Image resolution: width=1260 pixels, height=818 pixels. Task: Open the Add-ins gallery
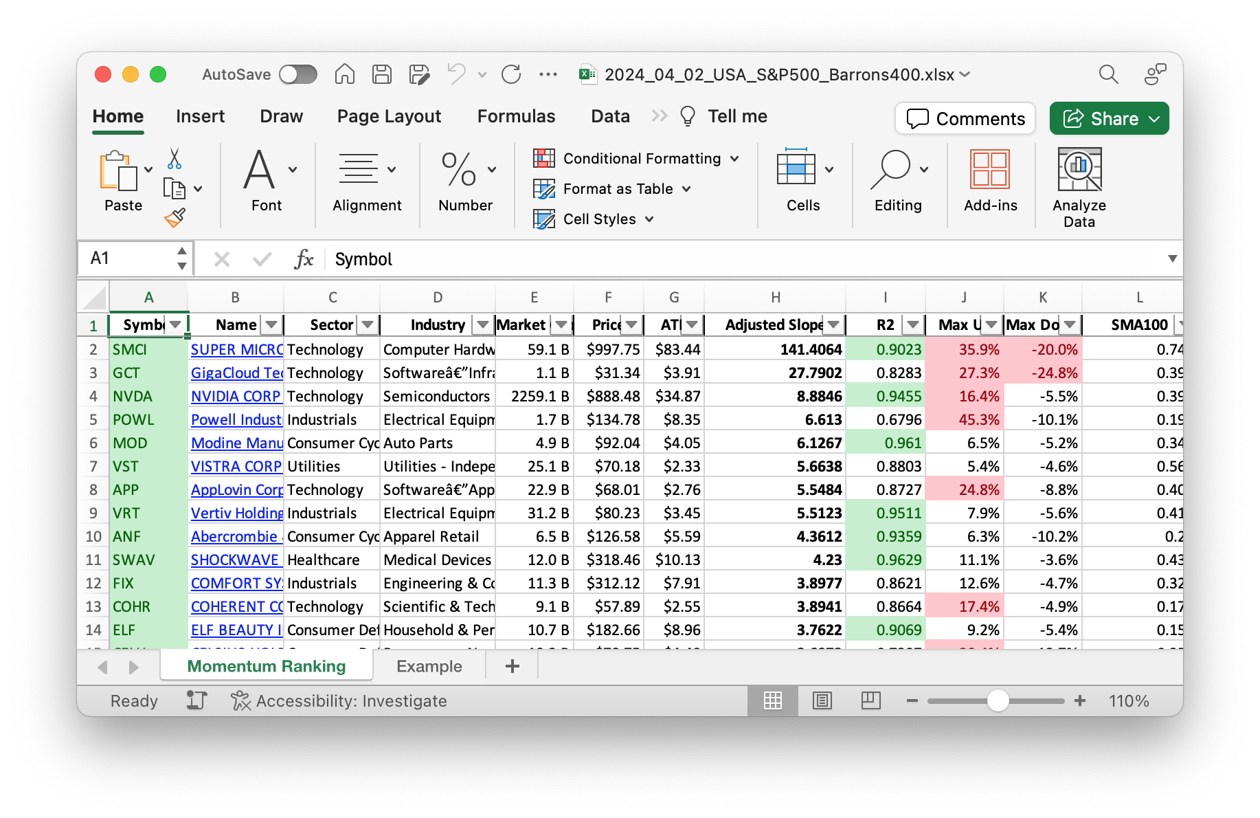pos(990,181)
